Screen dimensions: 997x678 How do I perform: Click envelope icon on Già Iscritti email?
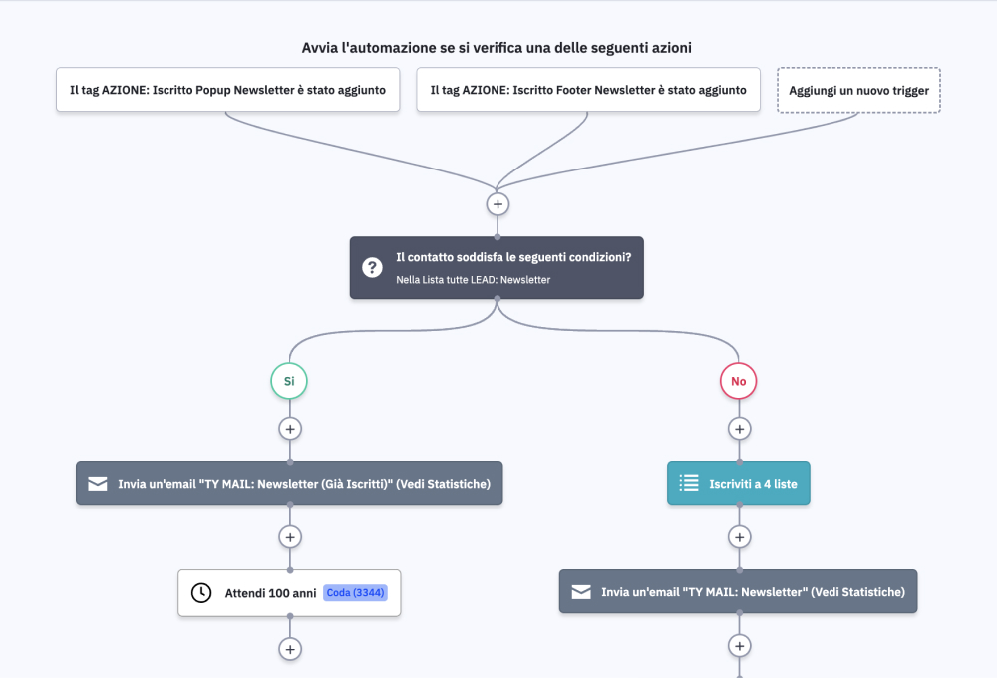tap(98, 484)
